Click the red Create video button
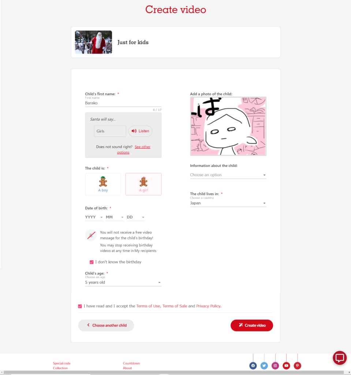351x375 pixels. tap(252, 325)
